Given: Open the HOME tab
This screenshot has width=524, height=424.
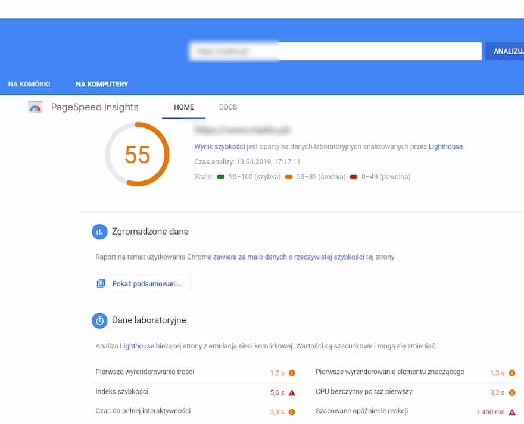Looking at the screenshot, I should 184,107.
